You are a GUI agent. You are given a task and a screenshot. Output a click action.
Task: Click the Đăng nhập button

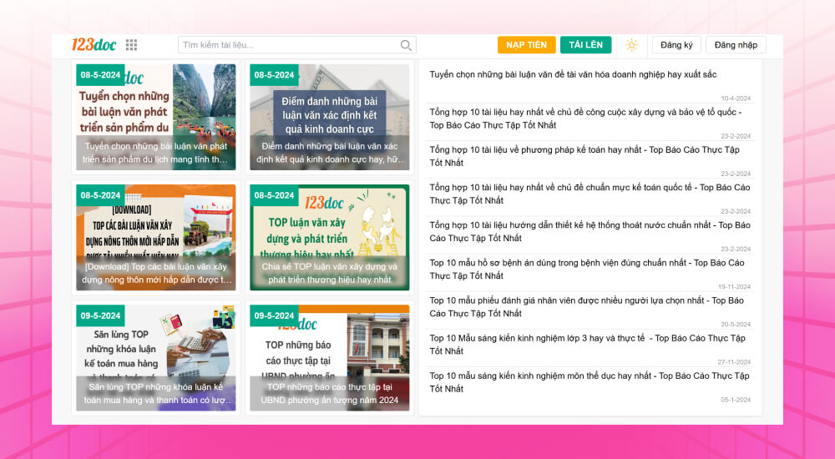point(736,45)
